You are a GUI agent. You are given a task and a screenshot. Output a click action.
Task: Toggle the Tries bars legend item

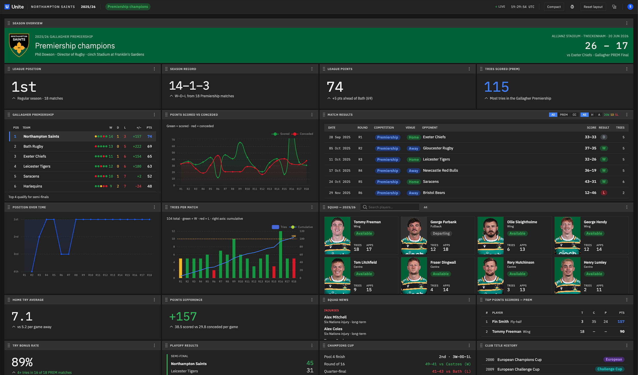[279, 227]
